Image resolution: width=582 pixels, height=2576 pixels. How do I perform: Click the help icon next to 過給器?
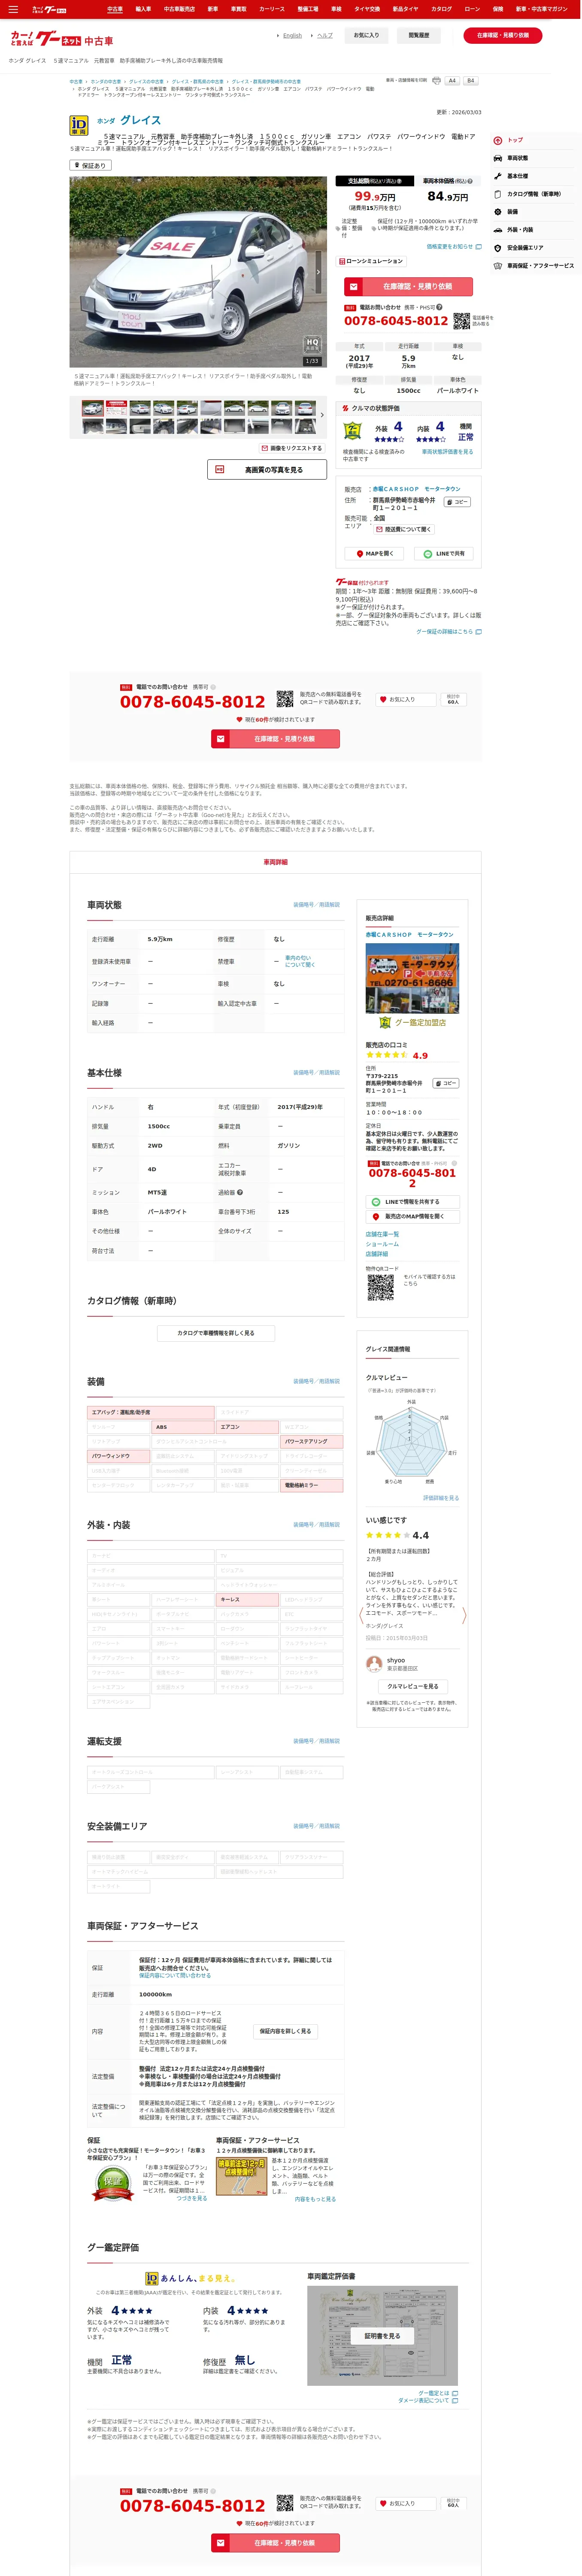pos(240,1192)
